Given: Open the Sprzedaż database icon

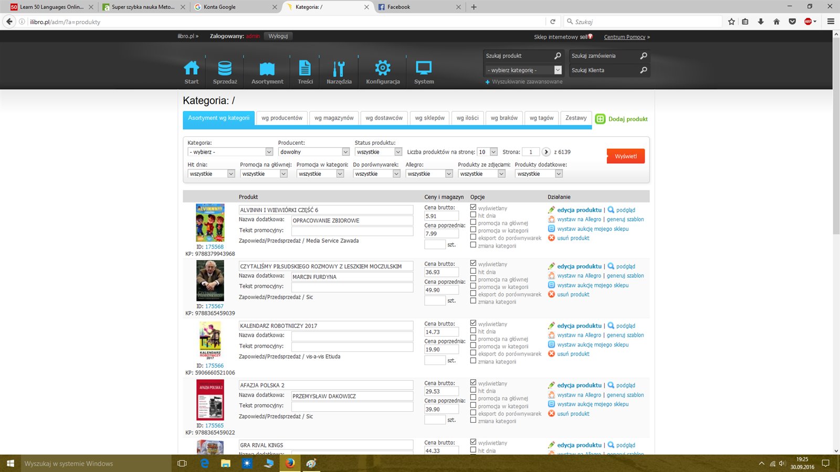Looking at the screenshot, I should click(x=225, y=69).
